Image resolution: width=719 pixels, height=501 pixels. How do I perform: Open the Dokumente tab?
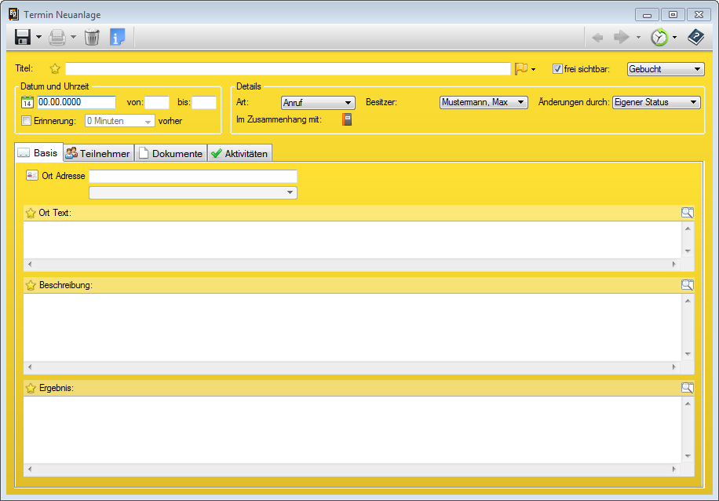170,153
